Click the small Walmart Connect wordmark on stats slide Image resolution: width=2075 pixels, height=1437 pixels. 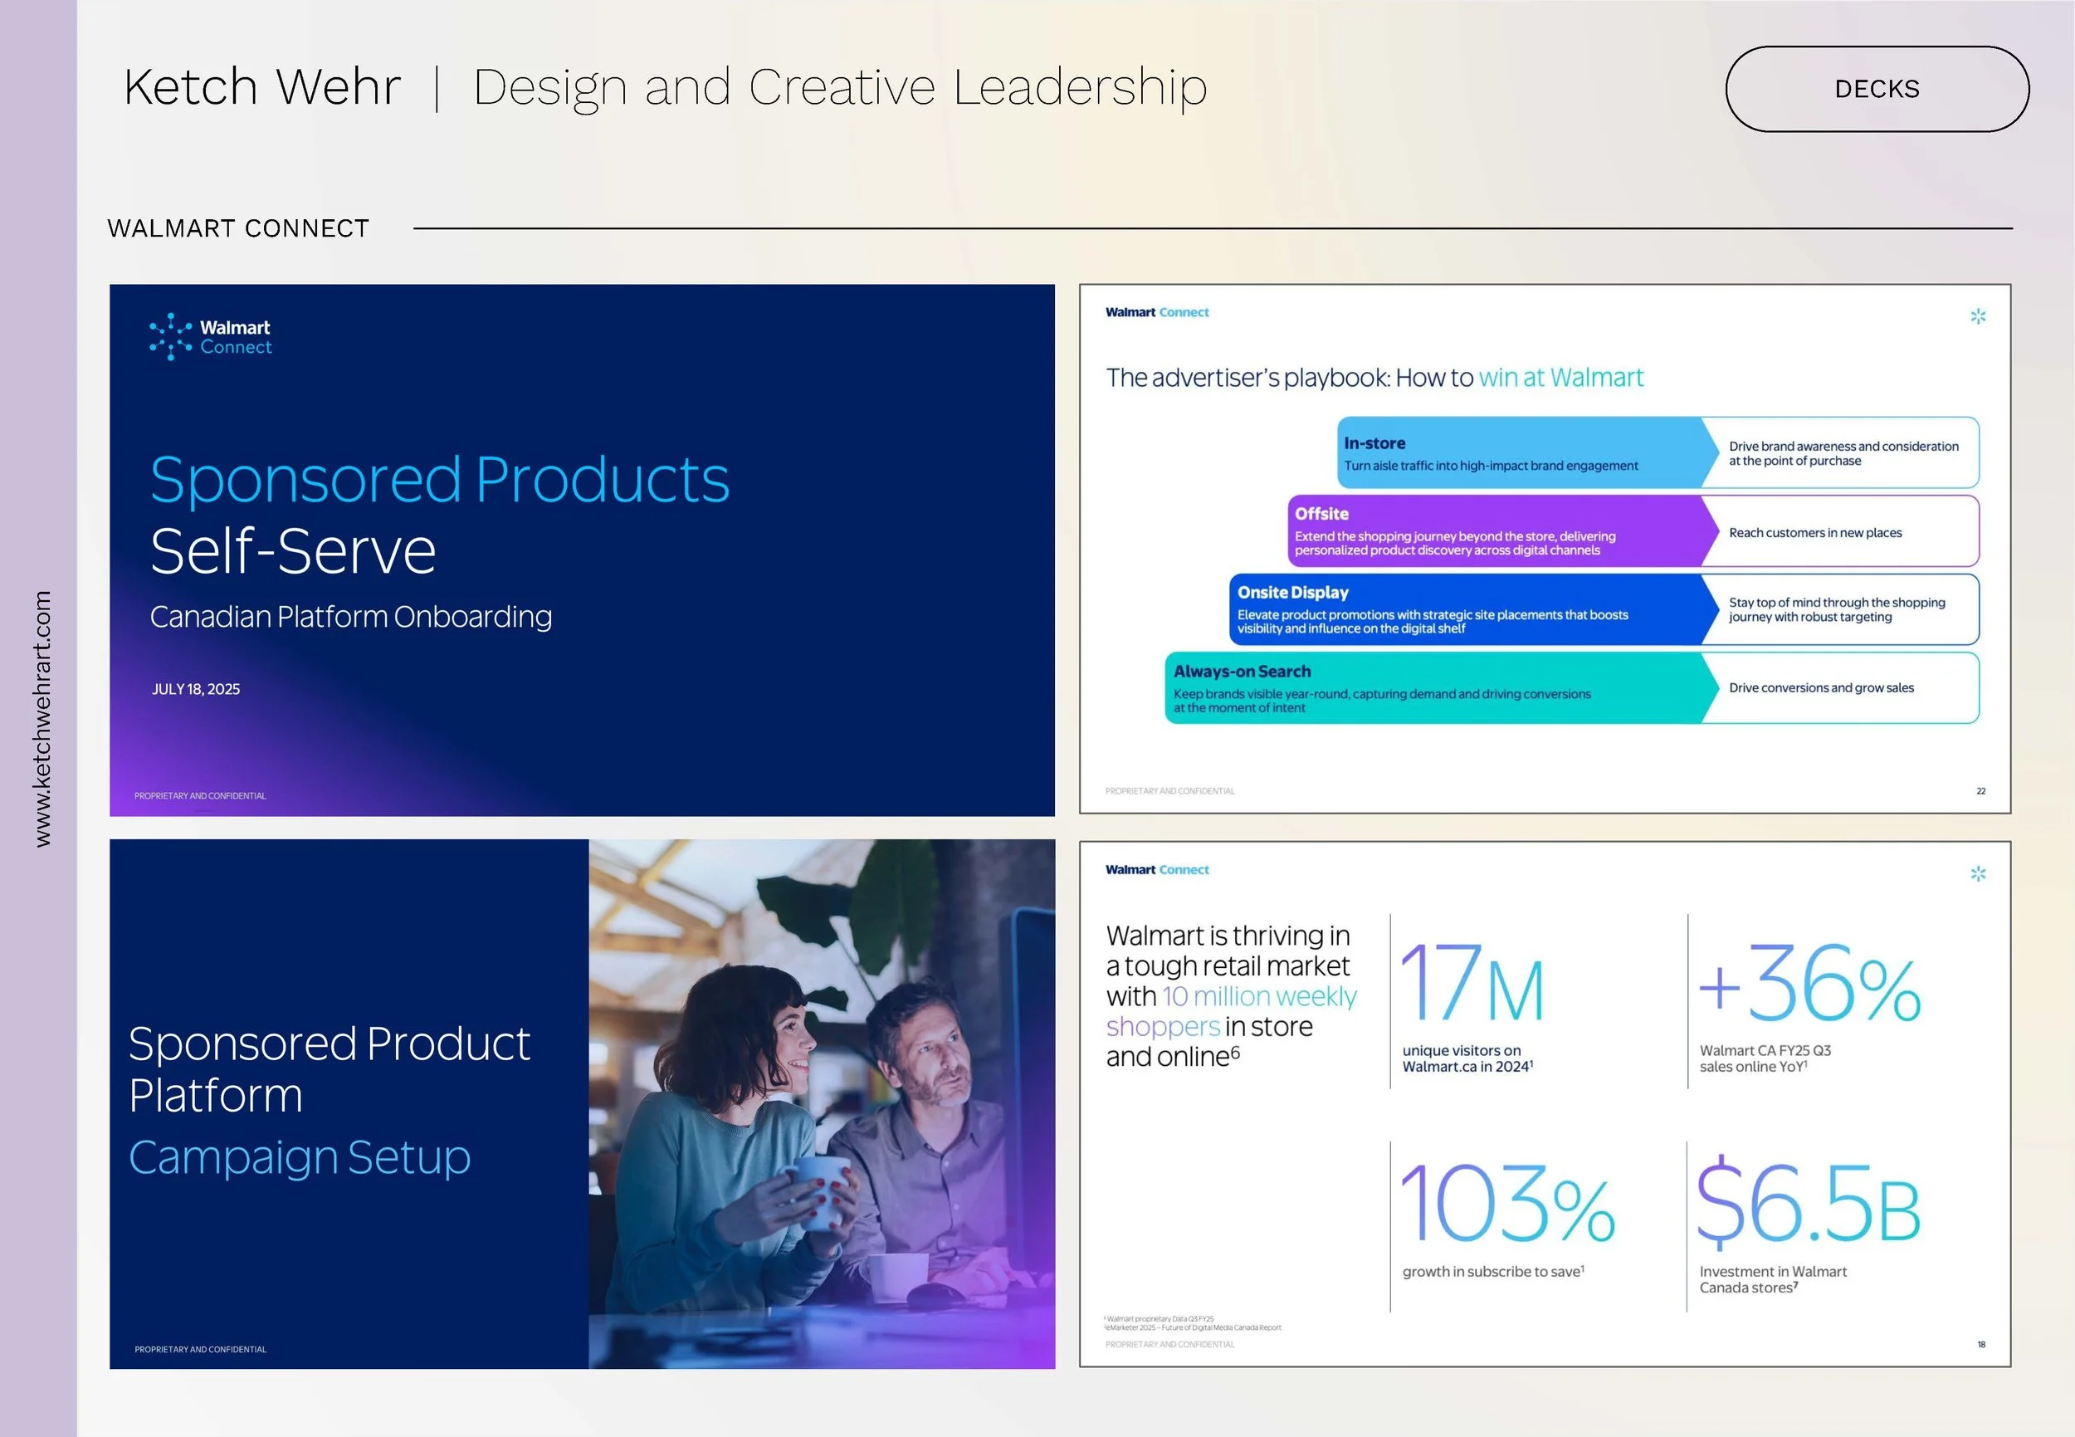pos(1157,870)
